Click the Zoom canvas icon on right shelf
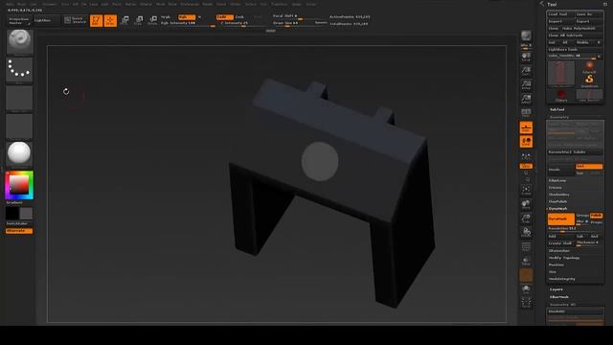 [x=526, y=71]
